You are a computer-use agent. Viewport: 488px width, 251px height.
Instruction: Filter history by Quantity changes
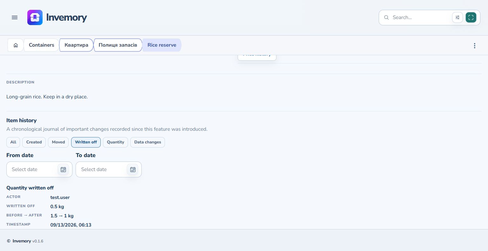click(115, 142)
